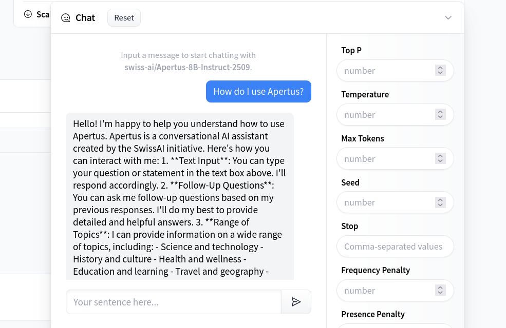The image size is (506, 328).
Task: Click the 'Your sentence here...' message box
Action: [x=174, y=302]
